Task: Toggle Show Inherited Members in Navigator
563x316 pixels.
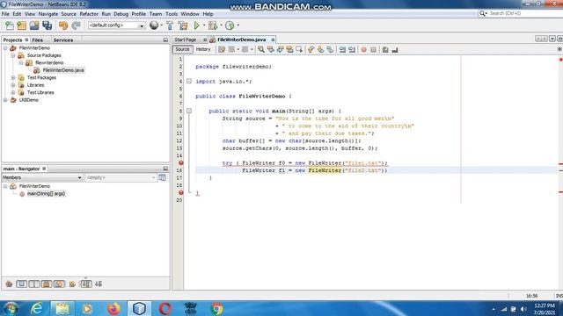Action: tap(9, 284)
